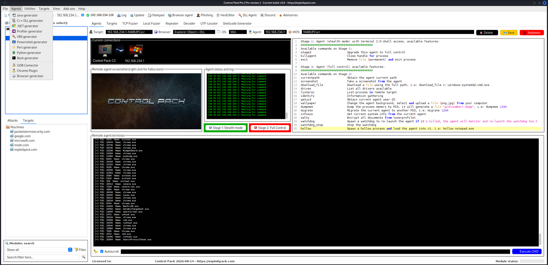Open the Show all modules dropdown
This screenshot has height=265, width=548.
(70, 250)
